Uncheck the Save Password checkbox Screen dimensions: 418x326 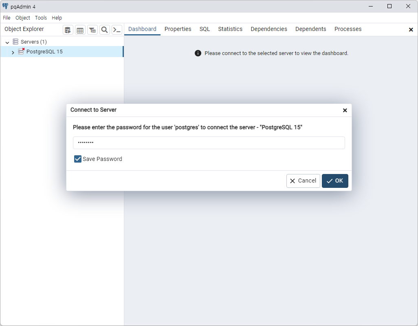77,159
